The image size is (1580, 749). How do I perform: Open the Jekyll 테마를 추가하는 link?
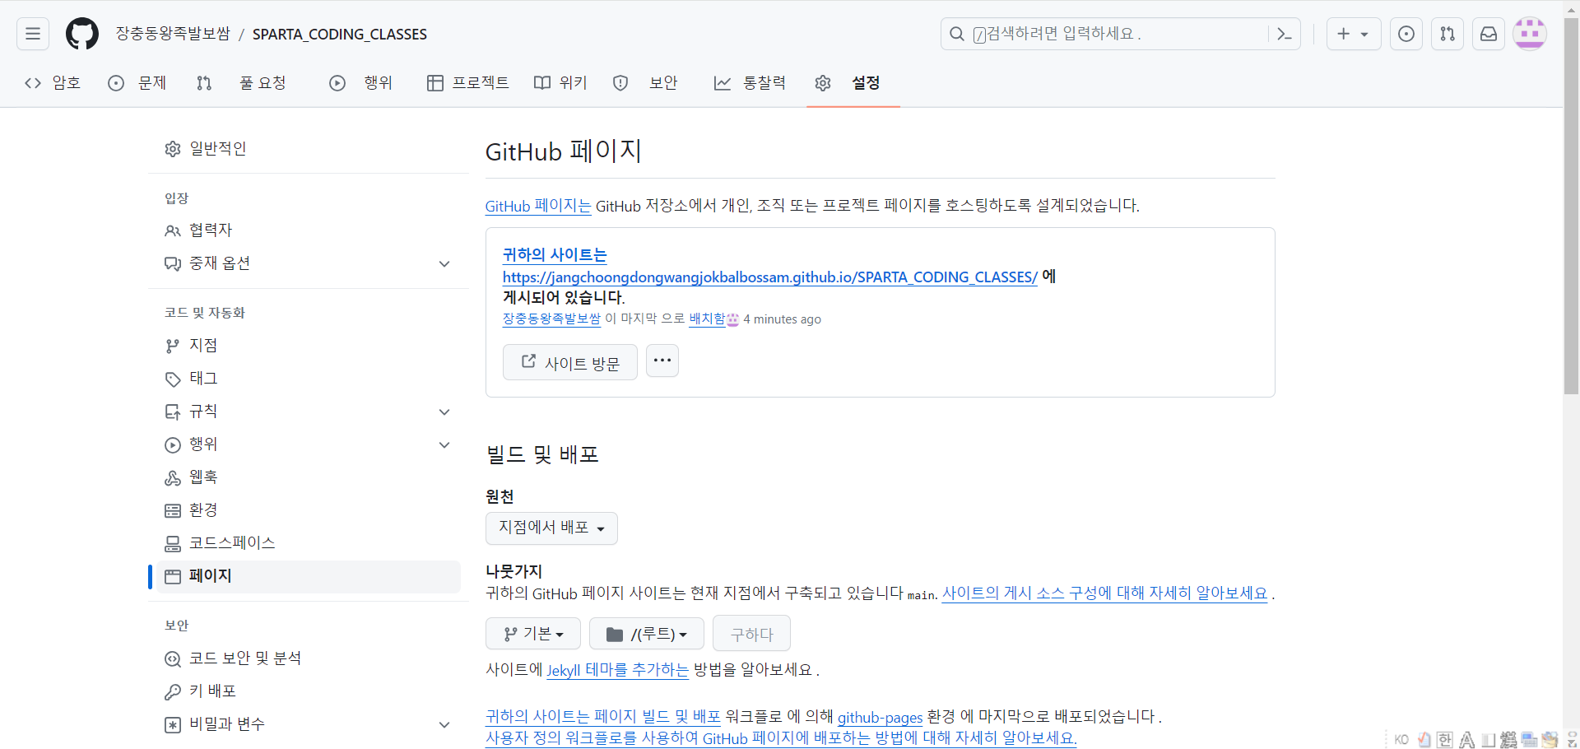pyautogui.click(x=618, y=670)
